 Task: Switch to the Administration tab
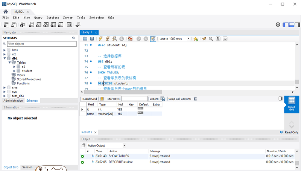[13, 101]
